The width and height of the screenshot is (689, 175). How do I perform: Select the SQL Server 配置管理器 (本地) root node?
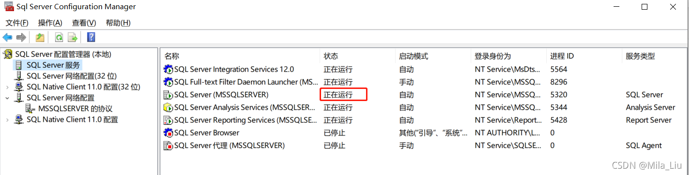[x=63, y=54]
